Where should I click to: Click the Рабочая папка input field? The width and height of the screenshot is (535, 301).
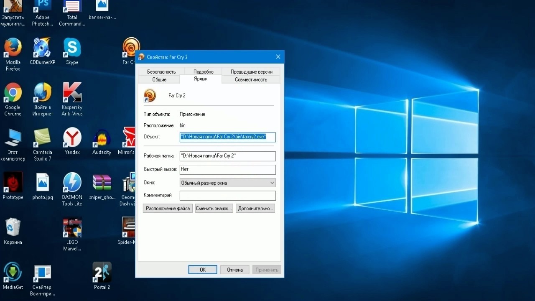click(x=228, y=156)
